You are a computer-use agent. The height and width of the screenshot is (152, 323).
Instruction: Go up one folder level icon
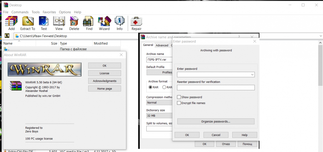click(x=7, y=36)
